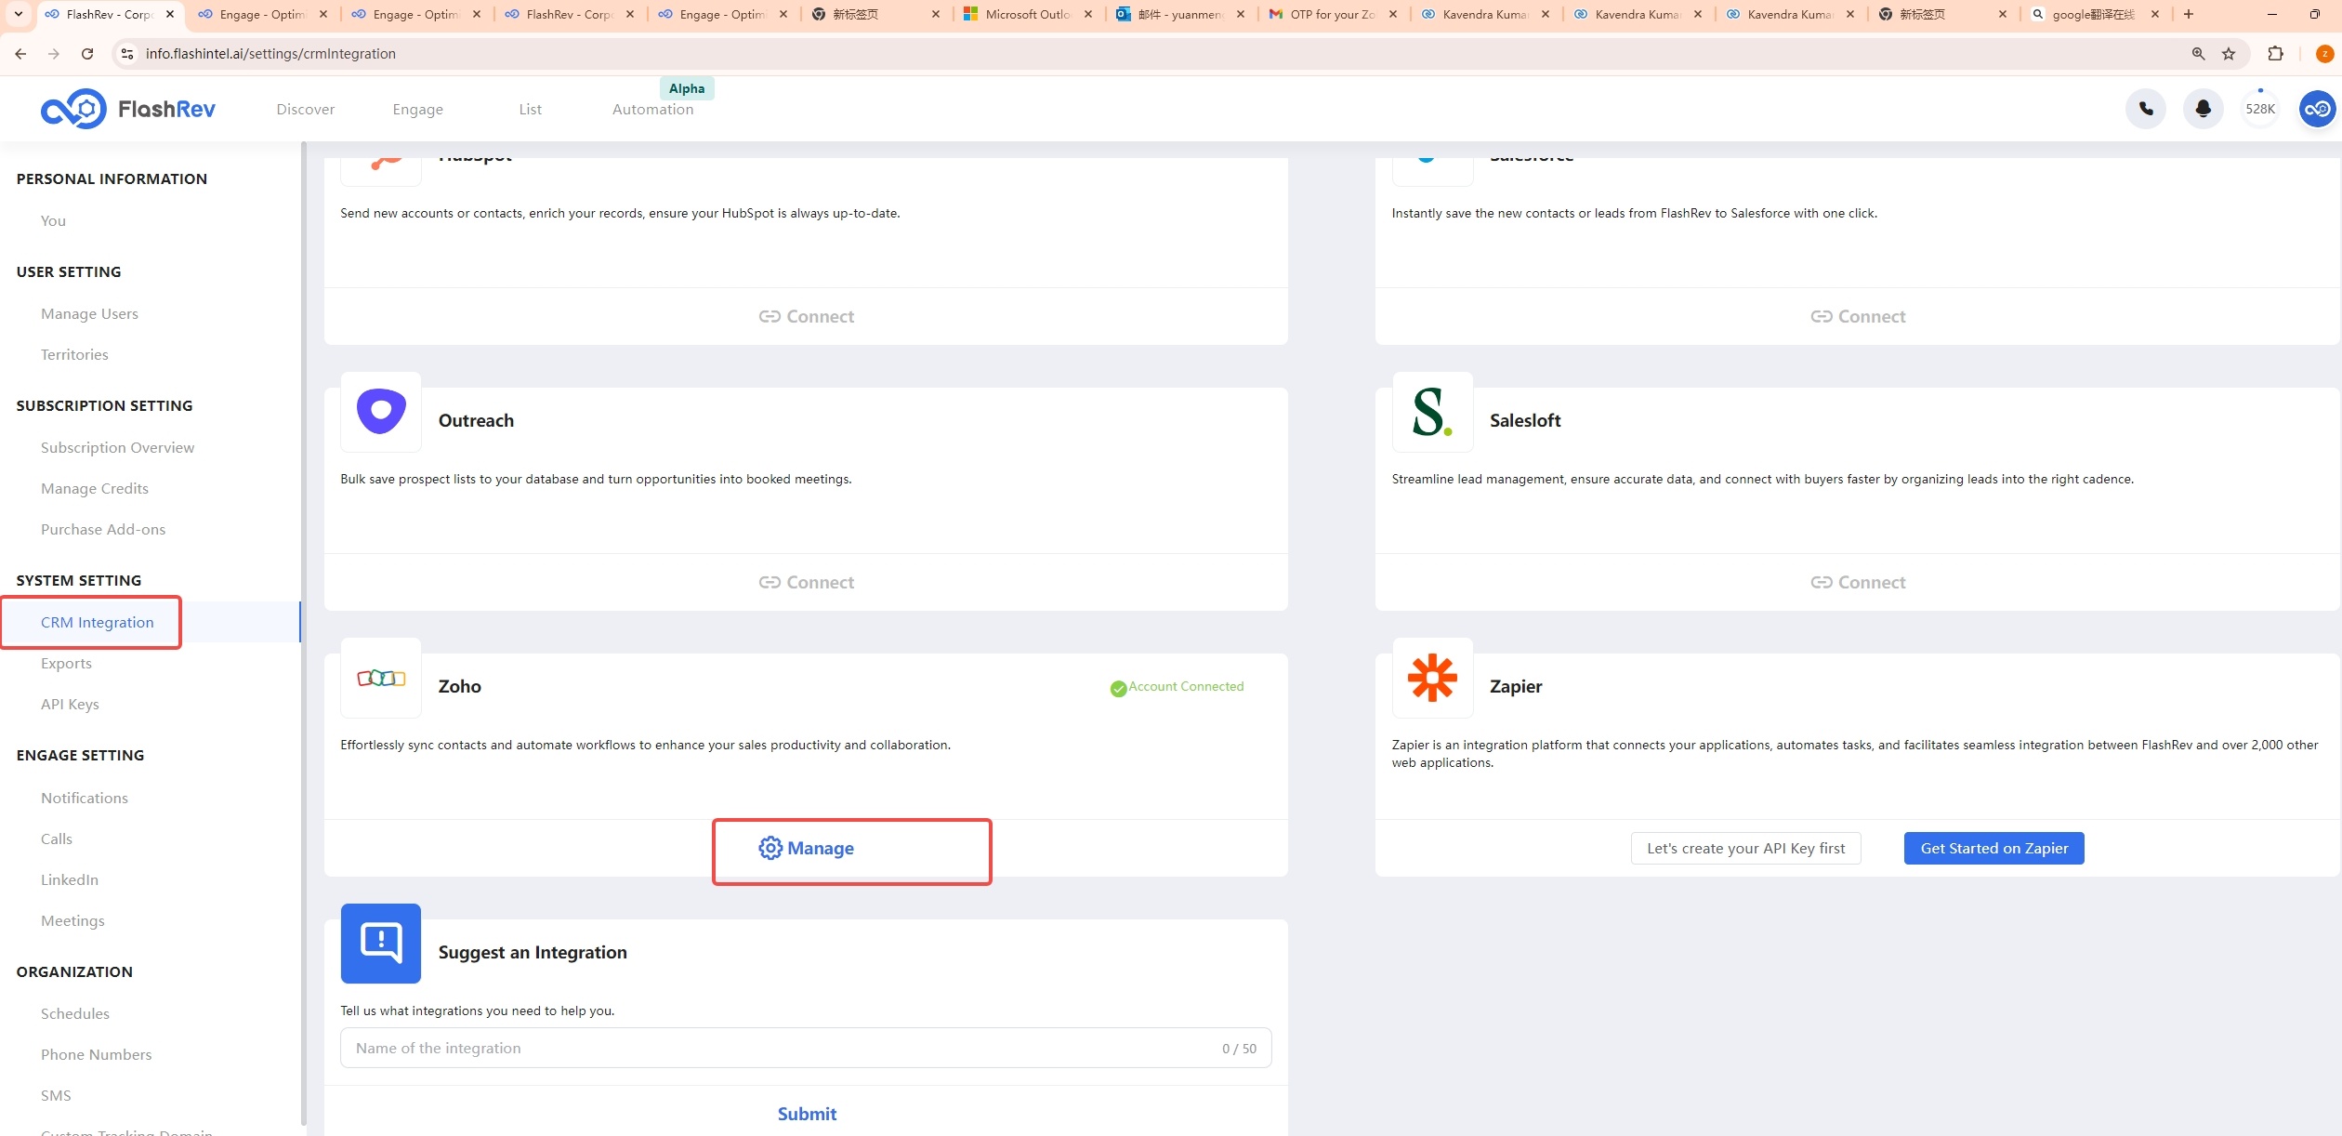The height and width of the screenshot is (1136, 2342).
Task: Open the phone dialer icon
Action: (x=2145, y=109)
